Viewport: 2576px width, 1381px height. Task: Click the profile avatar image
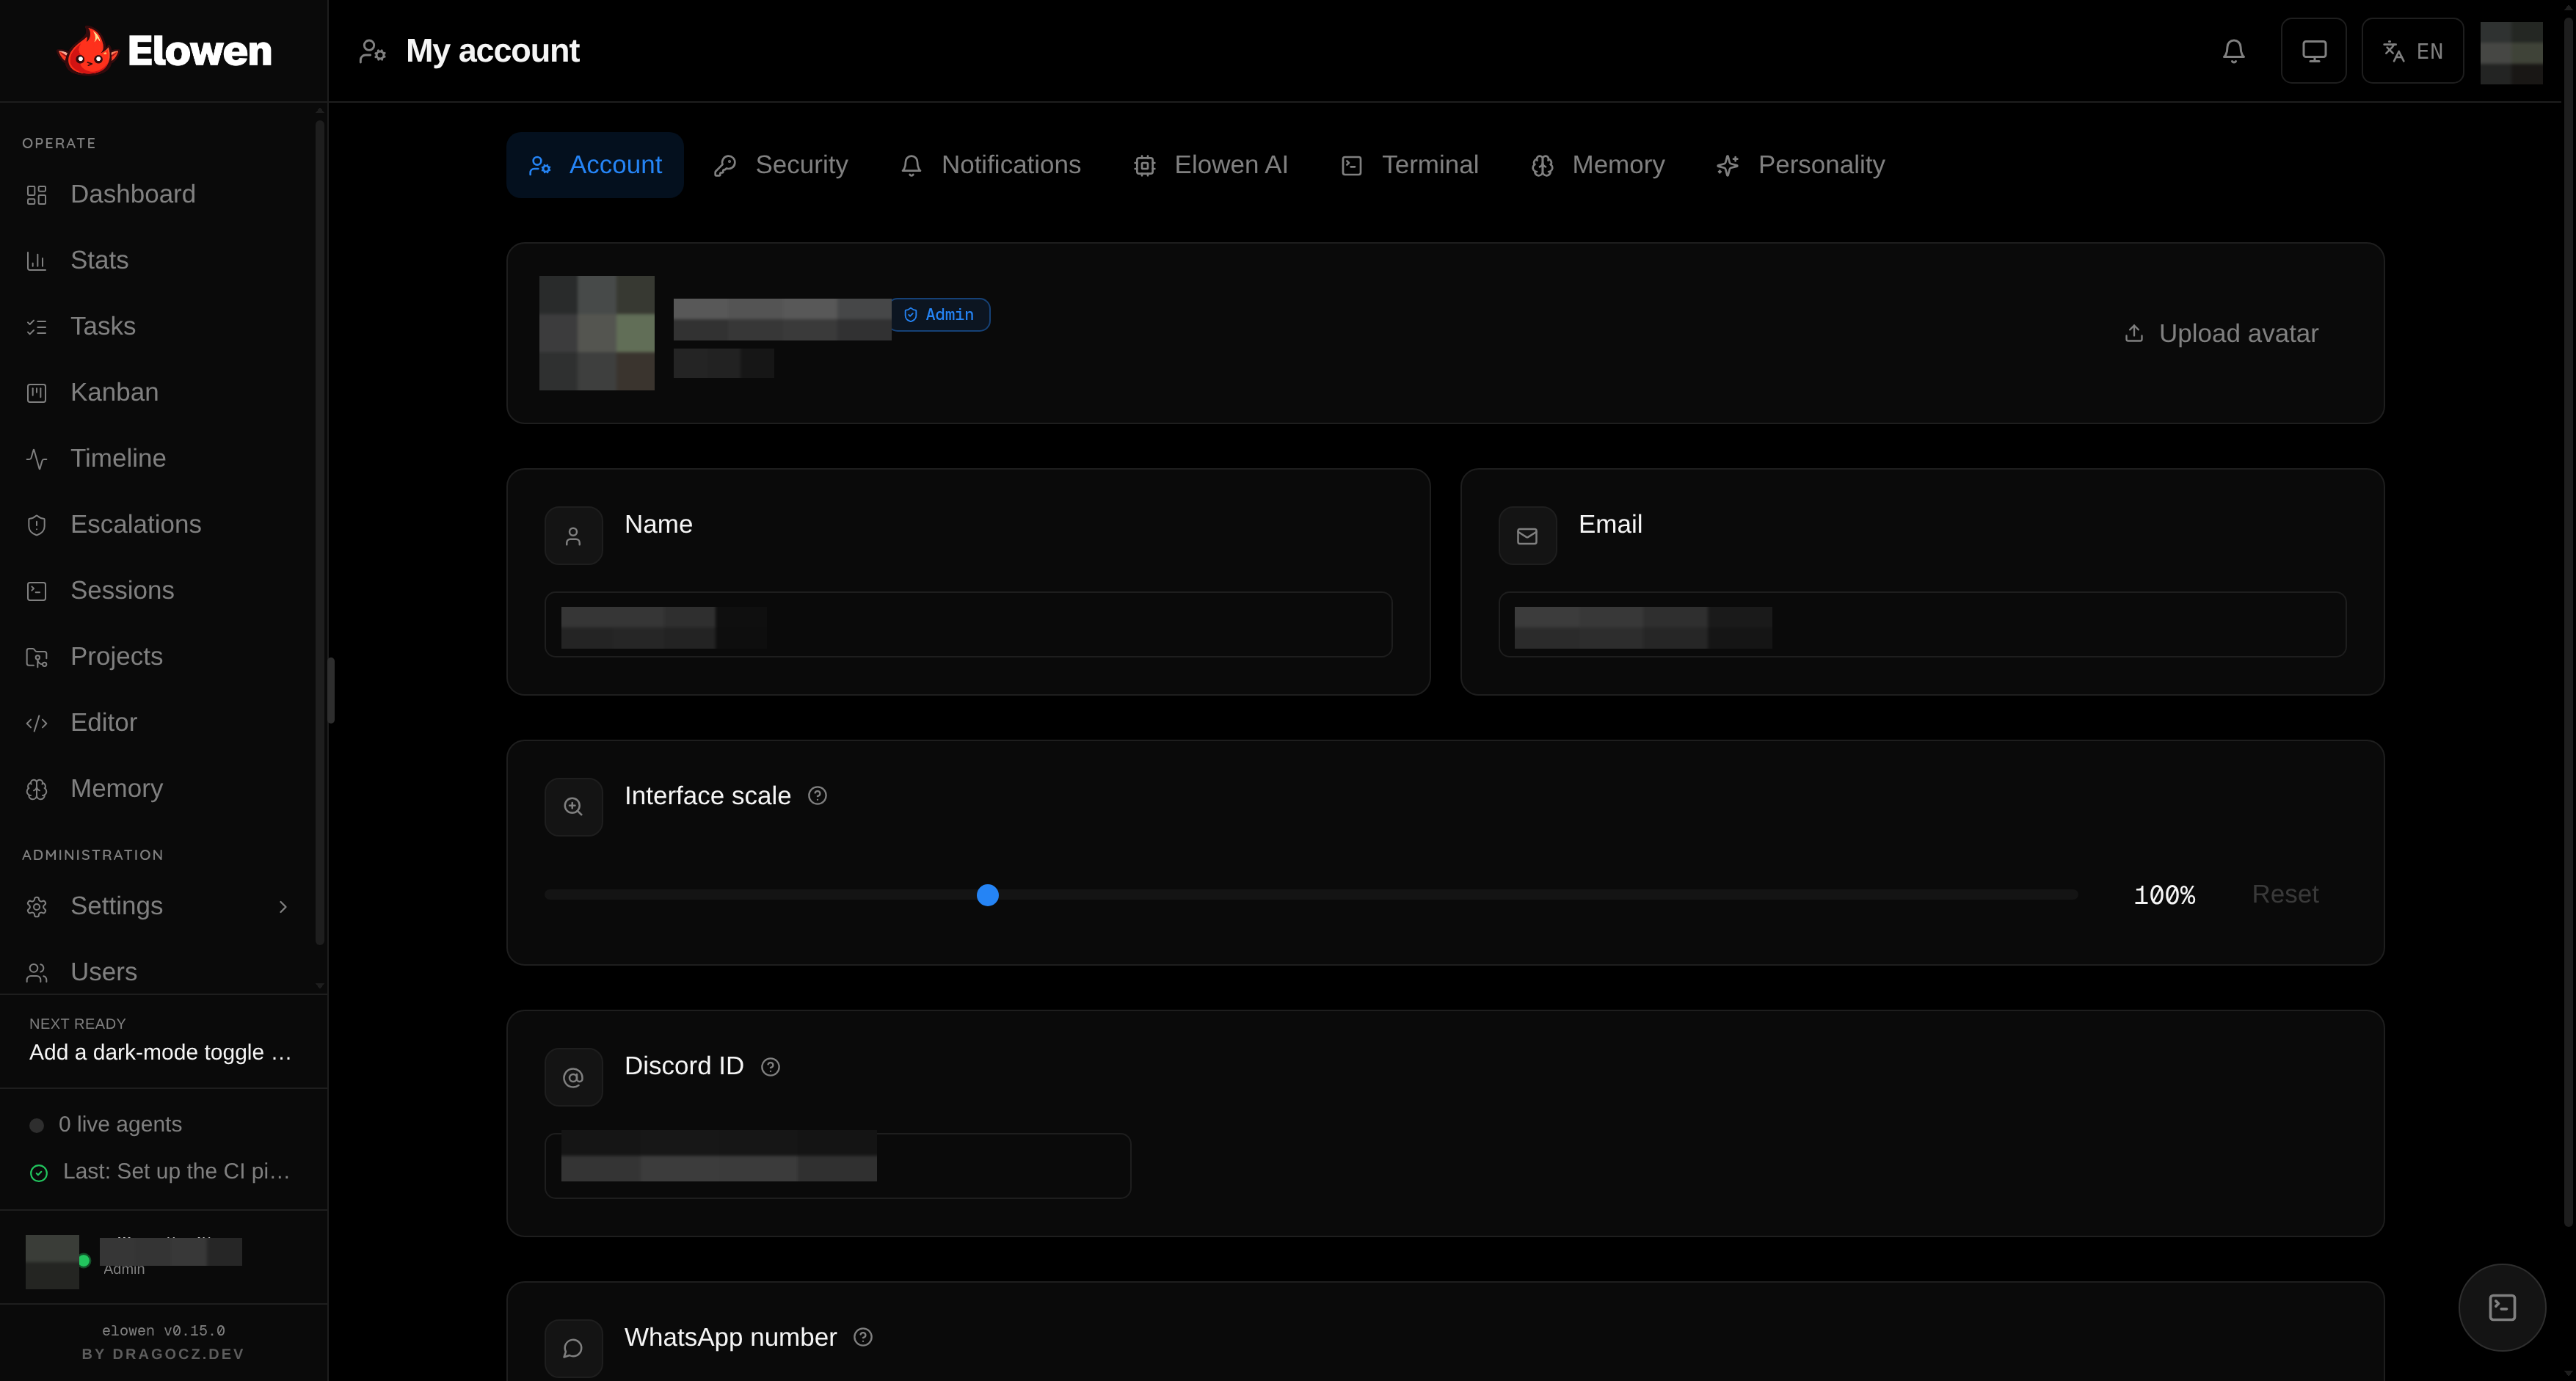597,333
